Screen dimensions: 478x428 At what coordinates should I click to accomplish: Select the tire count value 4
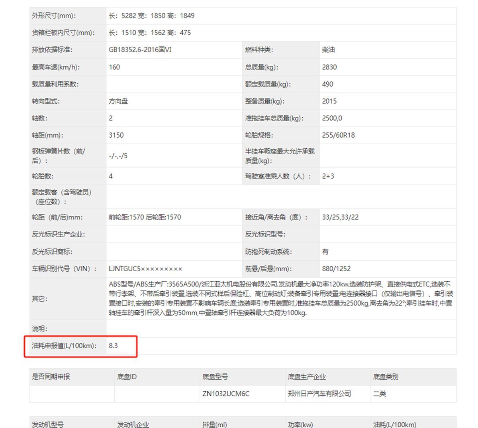click(x=111, y=176)
